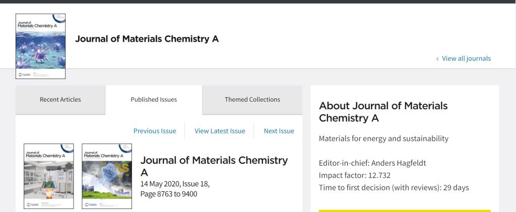Open the journal cover image in the header
The width and height of the screenshot is (516, 212).
pos(41,46)
